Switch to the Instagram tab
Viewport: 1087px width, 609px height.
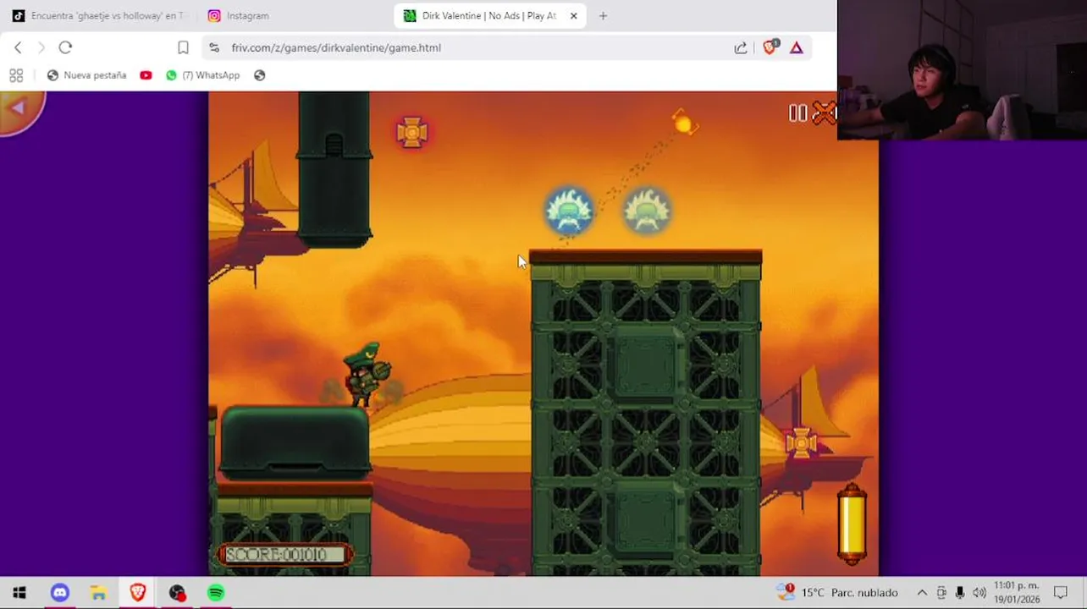(x=239, y=15)
